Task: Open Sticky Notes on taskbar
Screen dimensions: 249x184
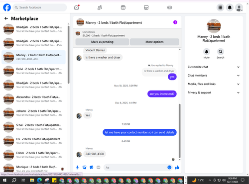Action: 54,180
